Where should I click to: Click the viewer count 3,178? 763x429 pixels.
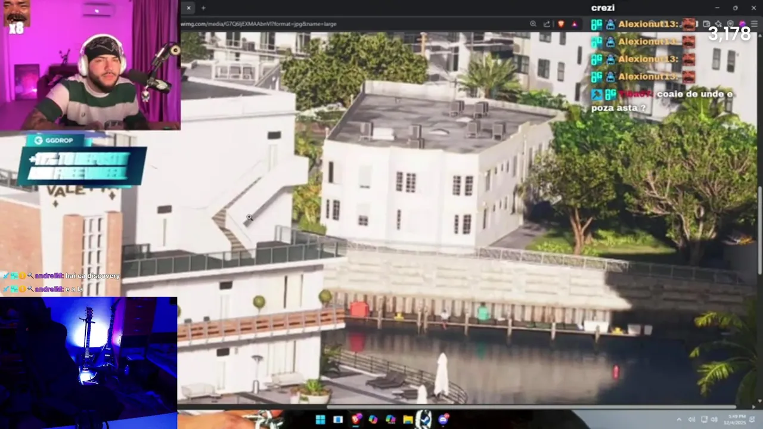click(x=729, y=34)
